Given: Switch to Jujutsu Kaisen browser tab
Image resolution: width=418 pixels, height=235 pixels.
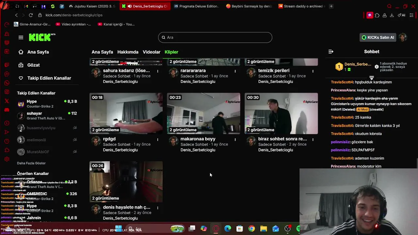Looking at the screenshot, I should (92, 6).
